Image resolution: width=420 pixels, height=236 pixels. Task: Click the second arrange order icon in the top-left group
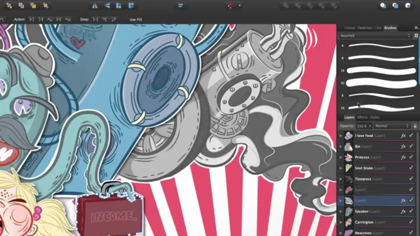(21, 6)
